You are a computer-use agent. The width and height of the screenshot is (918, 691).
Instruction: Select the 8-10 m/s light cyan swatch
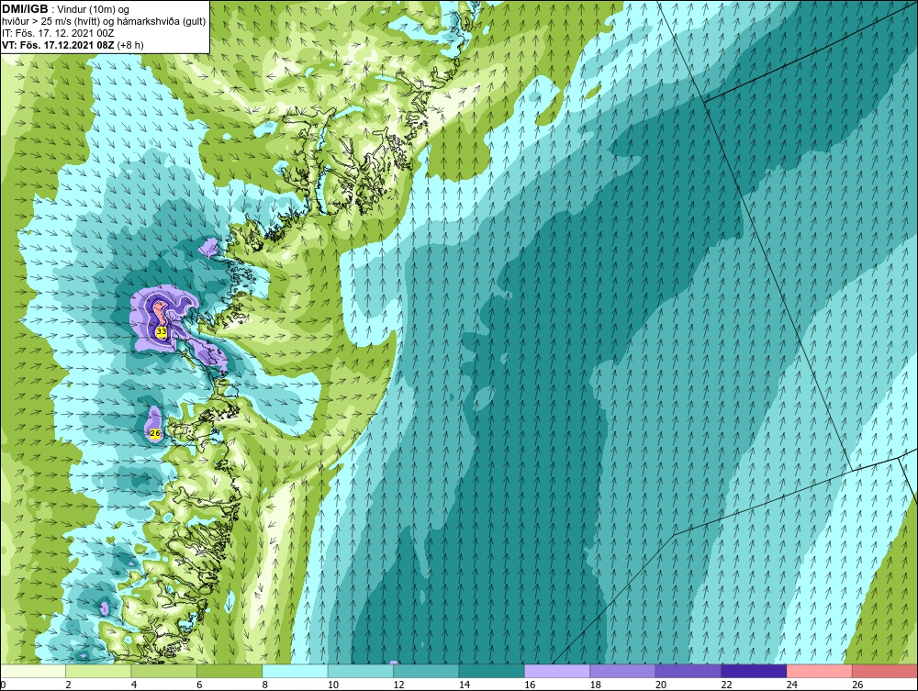[295, 671]
